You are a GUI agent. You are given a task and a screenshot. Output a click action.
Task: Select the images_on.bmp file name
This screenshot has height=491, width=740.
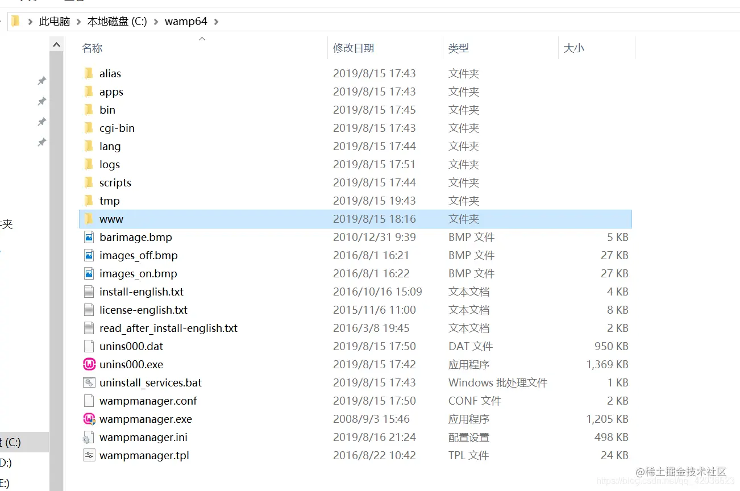tap(138, 273)
